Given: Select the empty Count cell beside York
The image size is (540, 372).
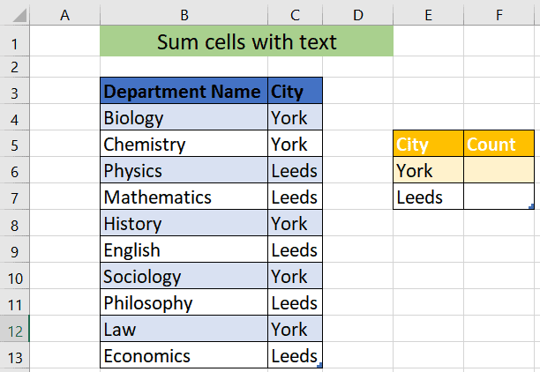Looking at the screenshot, I should click(x=499, y=170).
